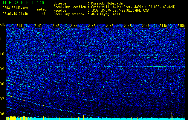Click the meteor label
Screen dimensions: 188x120
point(42,9)
